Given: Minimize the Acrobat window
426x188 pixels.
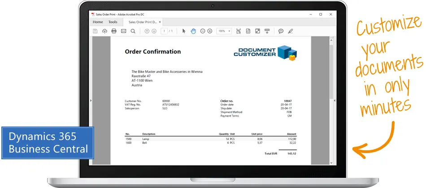Looking at the screenshot, I should (x=311, y=14).
